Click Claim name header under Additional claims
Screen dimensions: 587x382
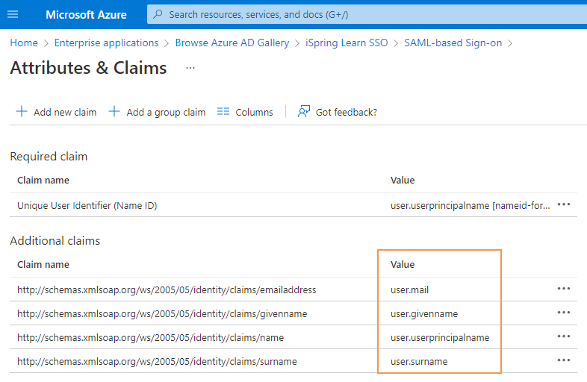[43, 265]
